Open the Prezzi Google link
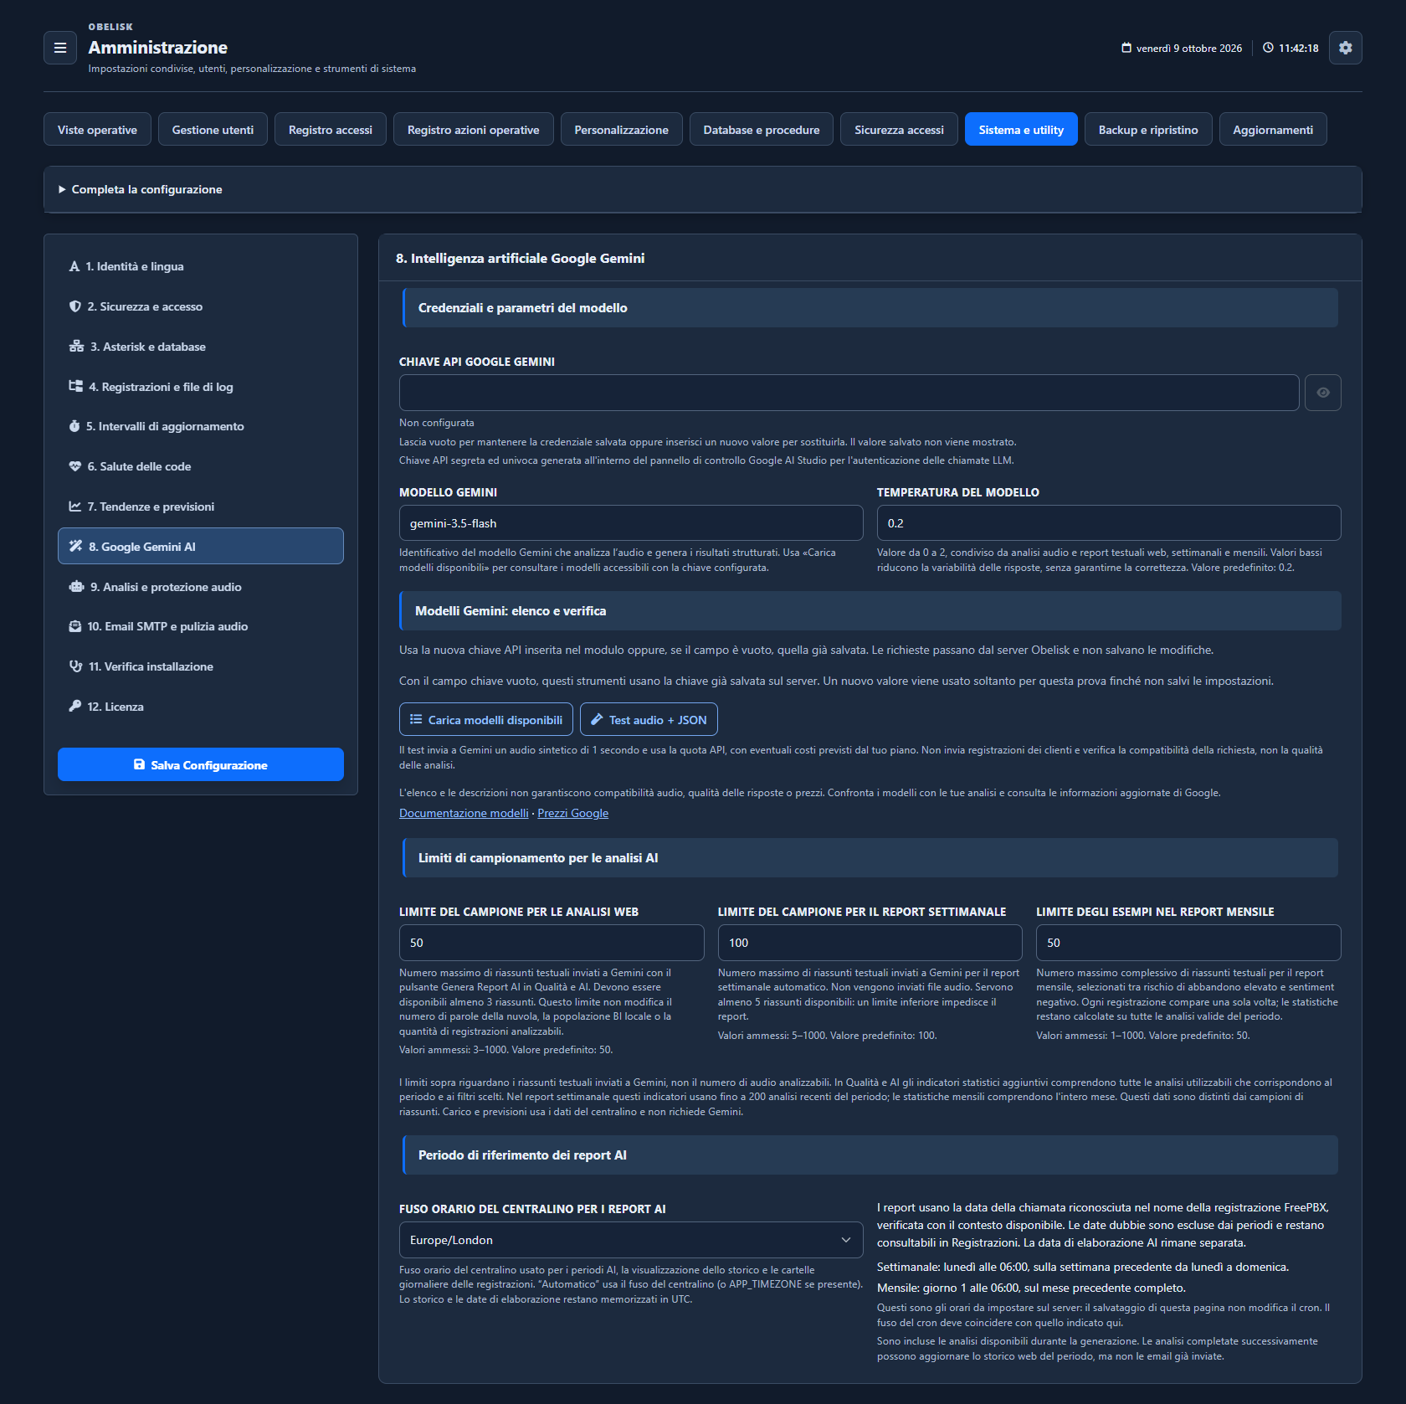 (572, 813)
